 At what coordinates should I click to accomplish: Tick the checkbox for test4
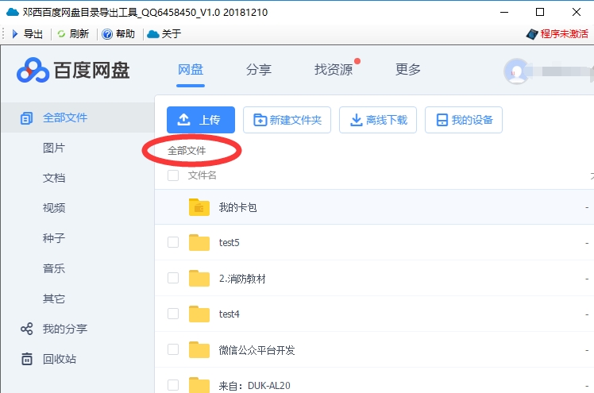pos(173,314)
